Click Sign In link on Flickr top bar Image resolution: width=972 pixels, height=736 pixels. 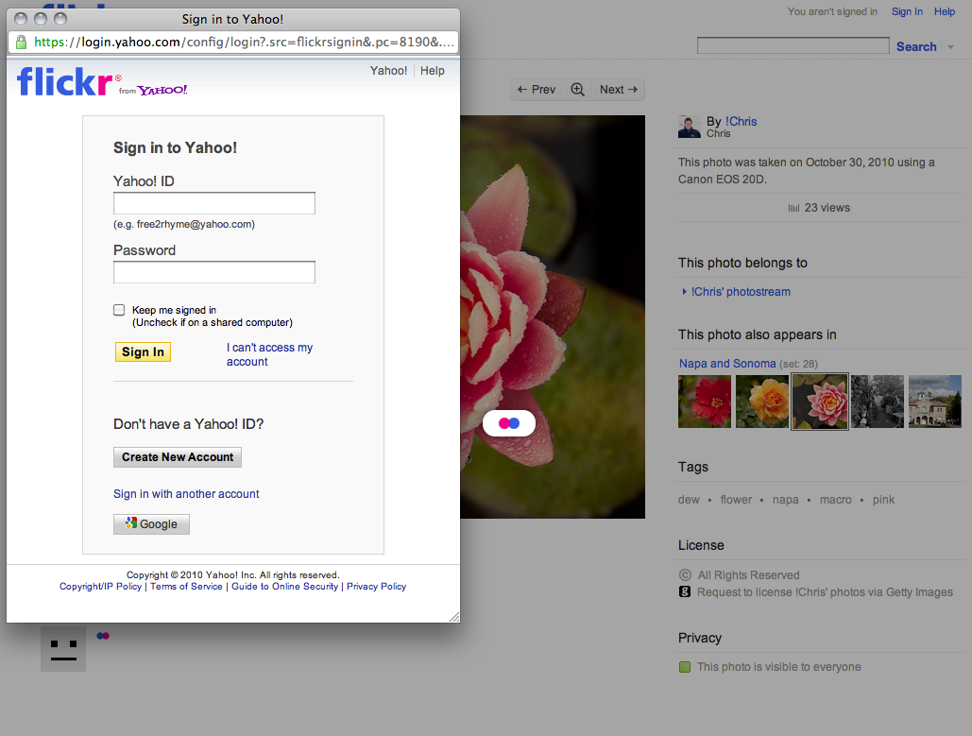click(907, 11)
